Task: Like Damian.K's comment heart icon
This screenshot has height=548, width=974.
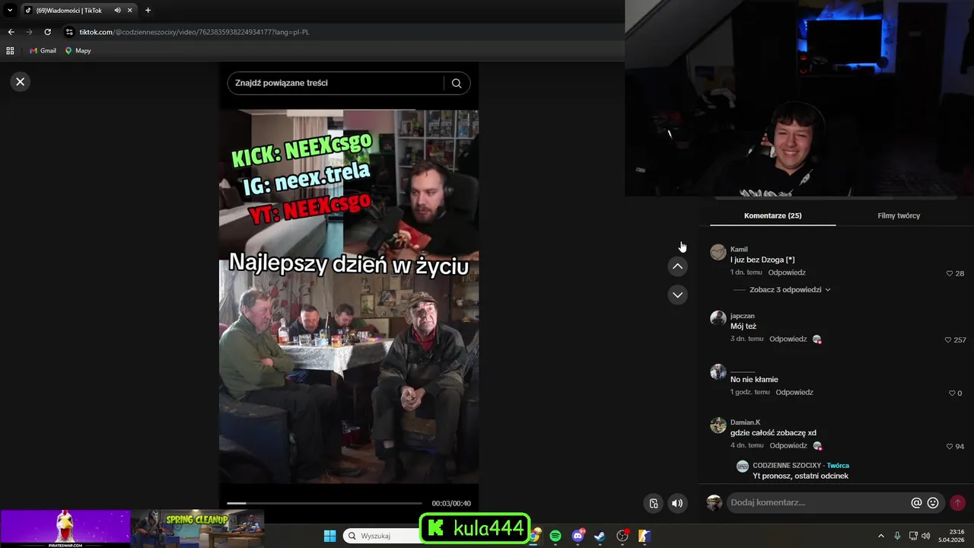Action: click(x=950, y=446)
